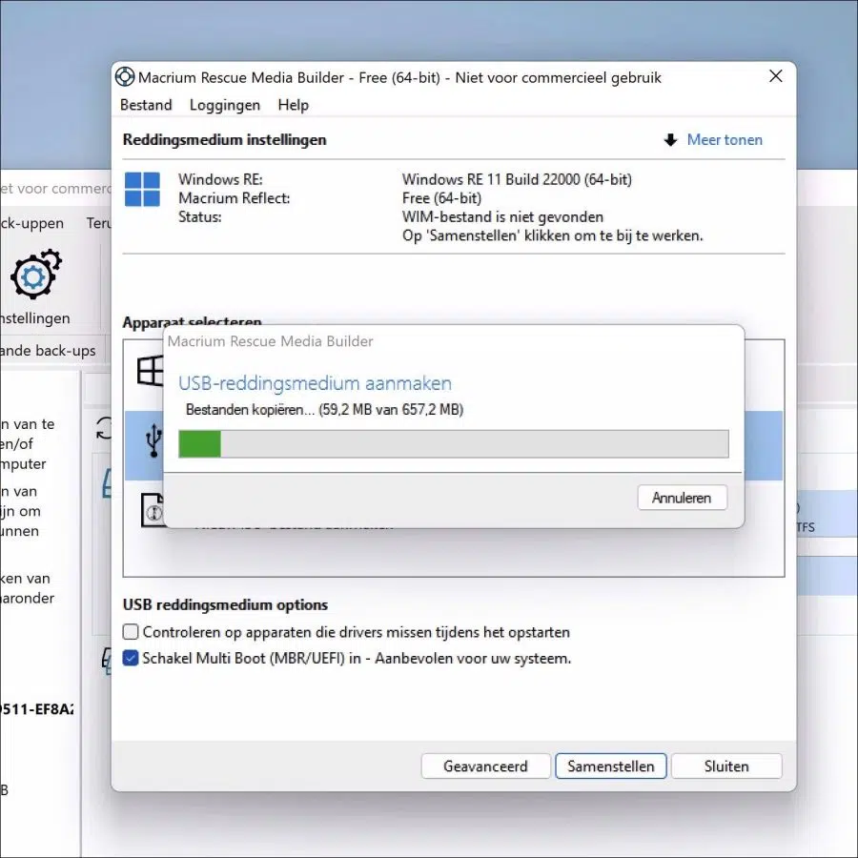Open the Help menu
The width and height of the screenshot is (858, 858).
294,105
